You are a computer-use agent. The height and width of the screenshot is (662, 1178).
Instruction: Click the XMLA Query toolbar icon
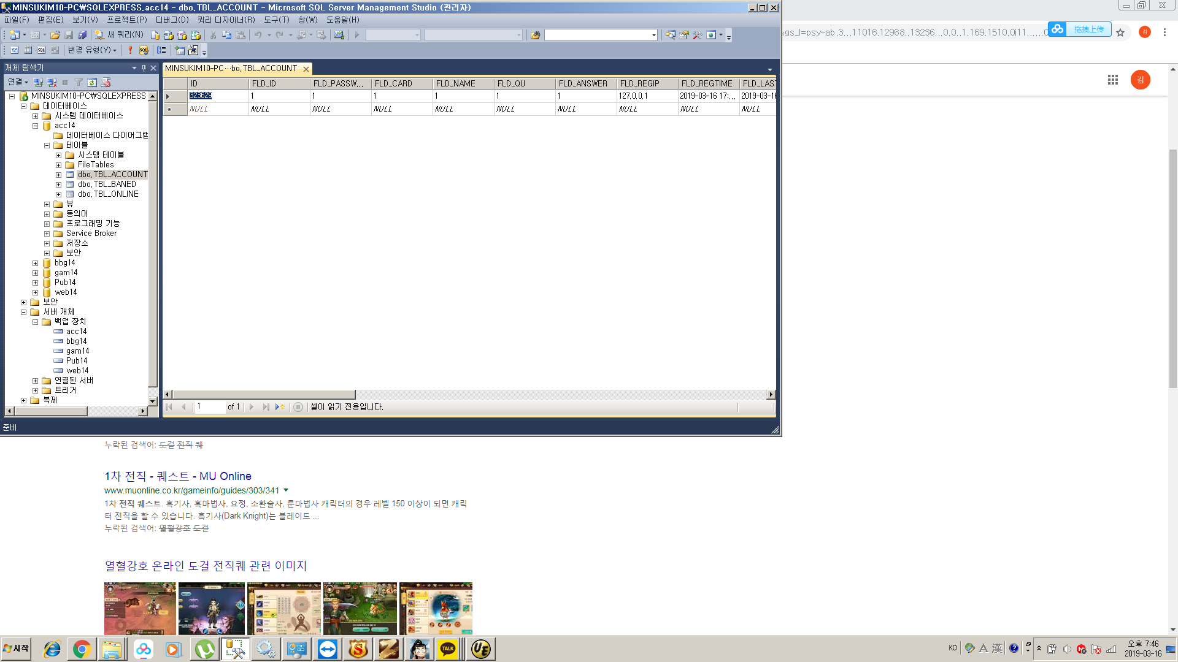coord(196,35)
